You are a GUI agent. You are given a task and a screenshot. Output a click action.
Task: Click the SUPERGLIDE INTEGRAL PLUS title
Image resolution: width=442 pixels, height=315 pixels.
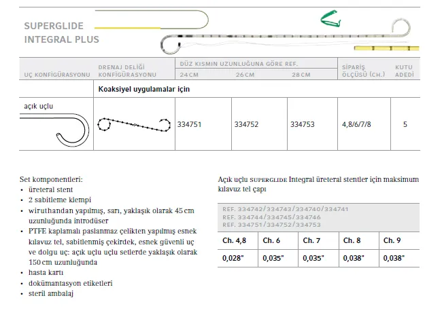point(61,33)
